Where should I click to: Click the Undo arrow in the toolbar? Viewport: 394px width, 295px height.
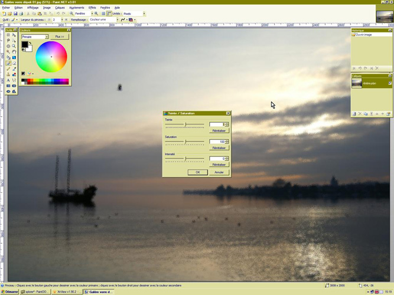coord(58,14)
